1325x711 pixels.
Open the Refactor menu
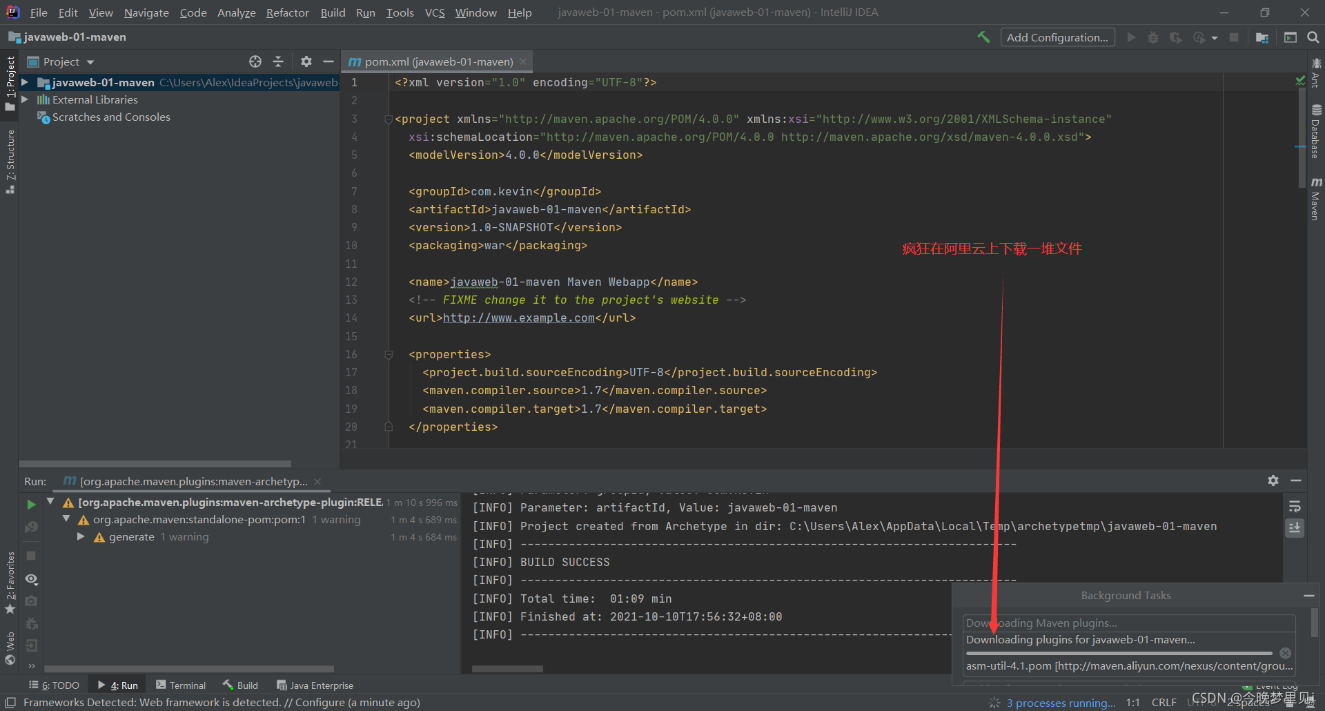[x=287, y=12]
